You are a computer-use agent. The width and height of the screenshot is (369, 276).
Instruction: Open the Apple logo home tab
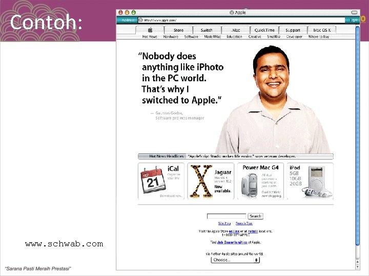(150, 30)
